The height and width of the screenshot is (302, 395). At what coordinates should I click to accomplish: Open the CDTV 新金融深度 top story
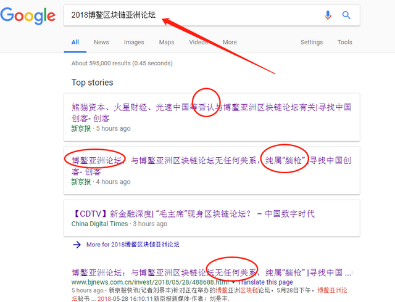click(x=193, y=214)
